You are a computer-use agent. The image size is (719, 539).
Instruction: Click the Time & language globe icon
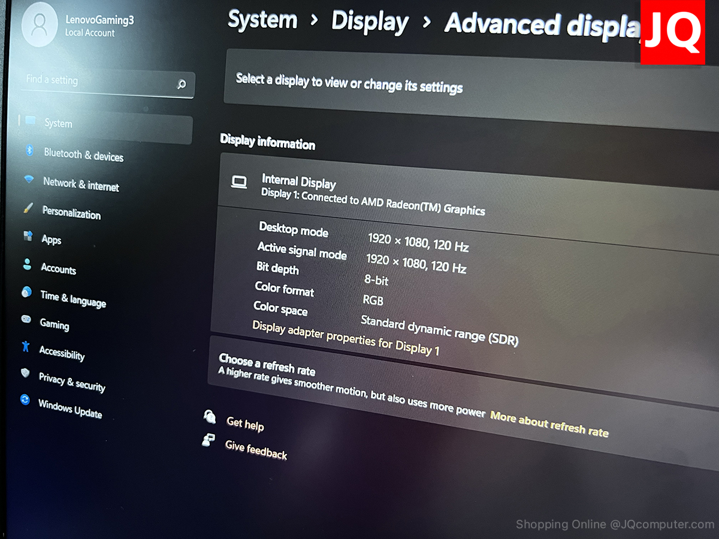[26, 292]
